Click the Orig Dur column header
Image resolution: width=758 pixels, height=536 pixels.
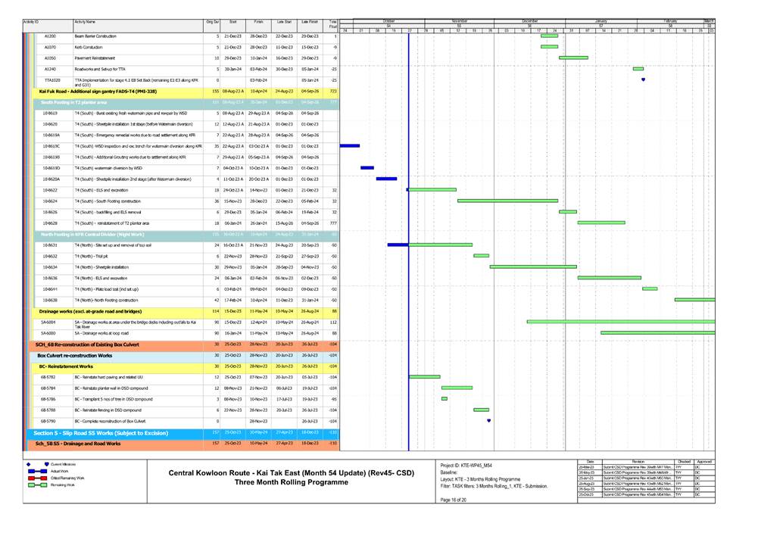pos(212,23)
